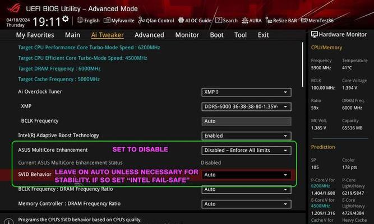Image resolution: width=374 pixels, height=224 pixels.
Task: Open the Tool tab
Action: [241, 35]
